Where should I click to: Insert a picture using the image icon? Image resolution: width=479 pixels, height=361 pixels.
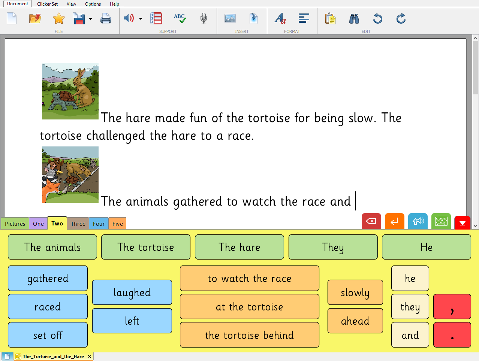click(230, 18)
